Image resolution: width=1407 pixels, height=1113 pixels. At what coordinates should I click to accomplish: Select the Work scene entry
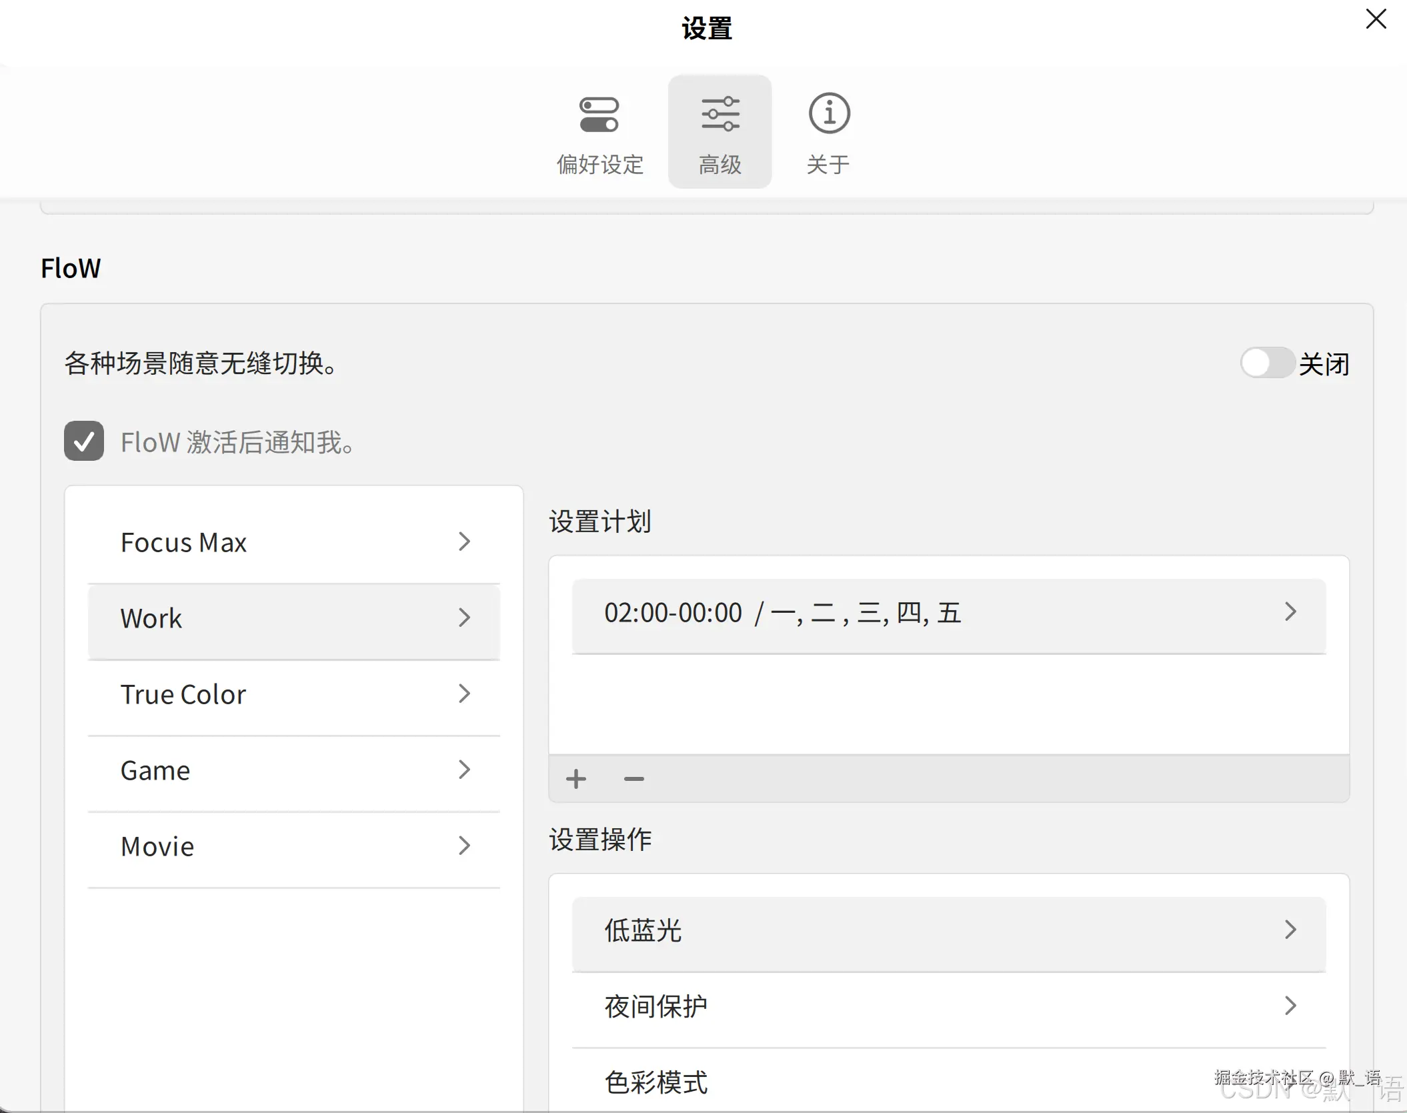(152, 618)
